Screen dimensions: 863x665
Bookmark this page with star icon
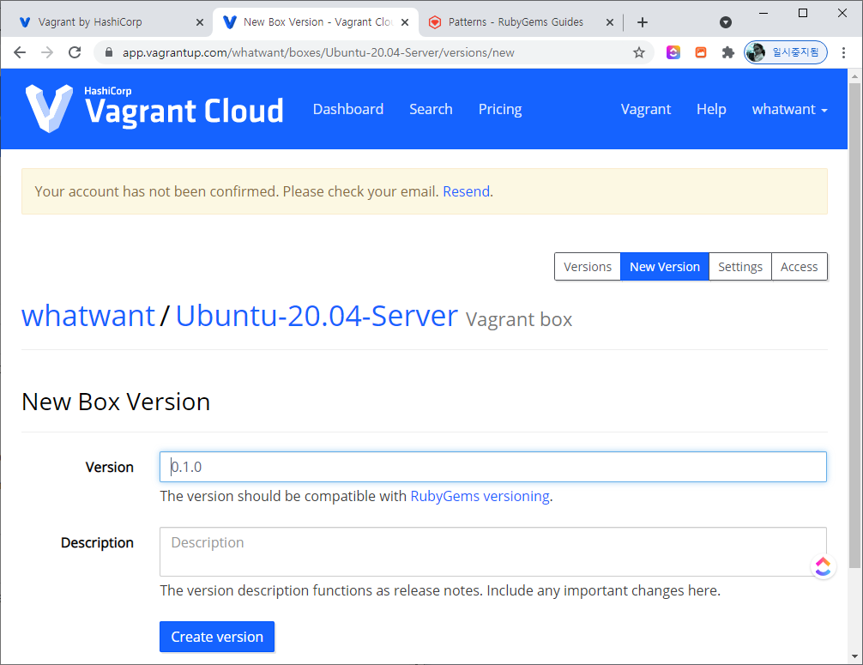638,52
